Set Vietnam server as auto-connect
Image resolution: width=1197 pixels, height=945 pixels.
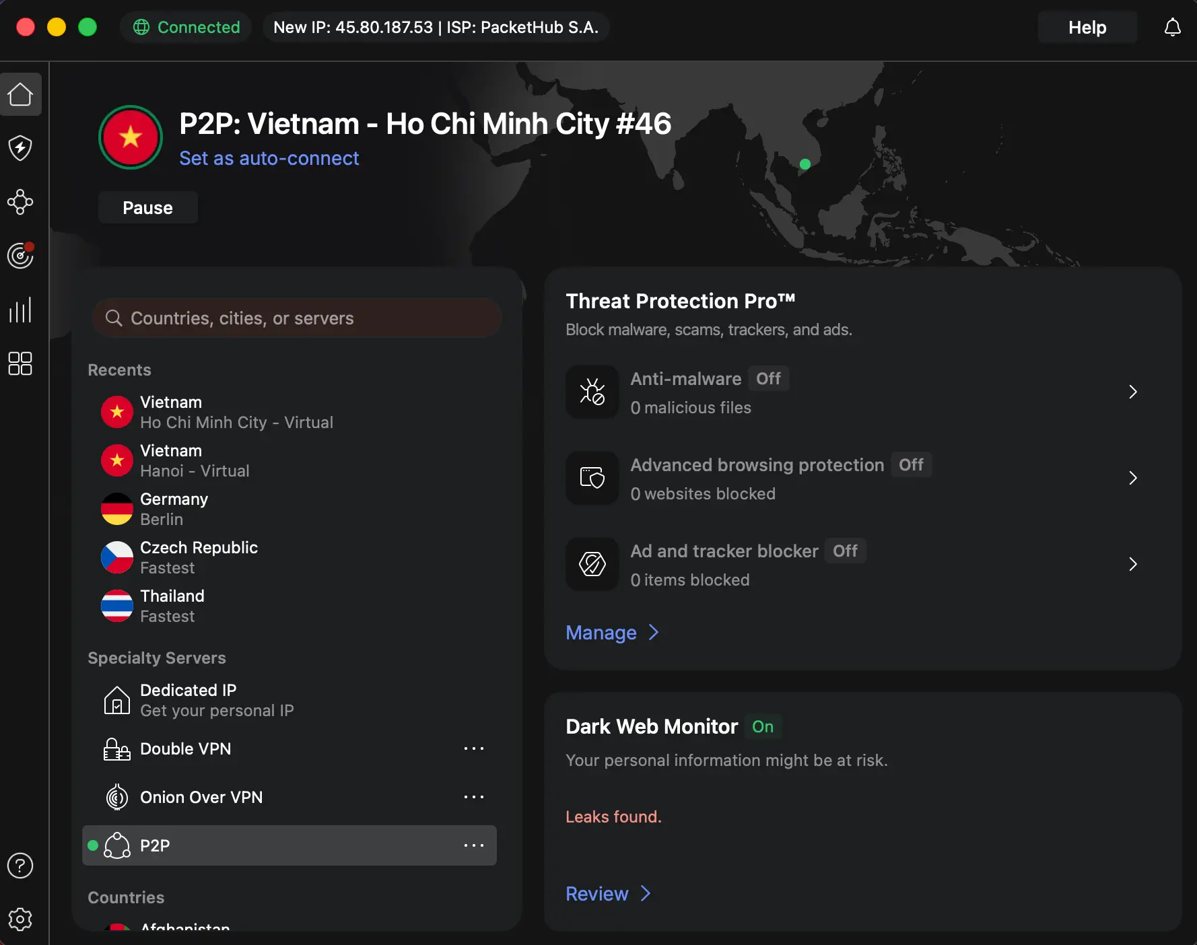(269, 158)
